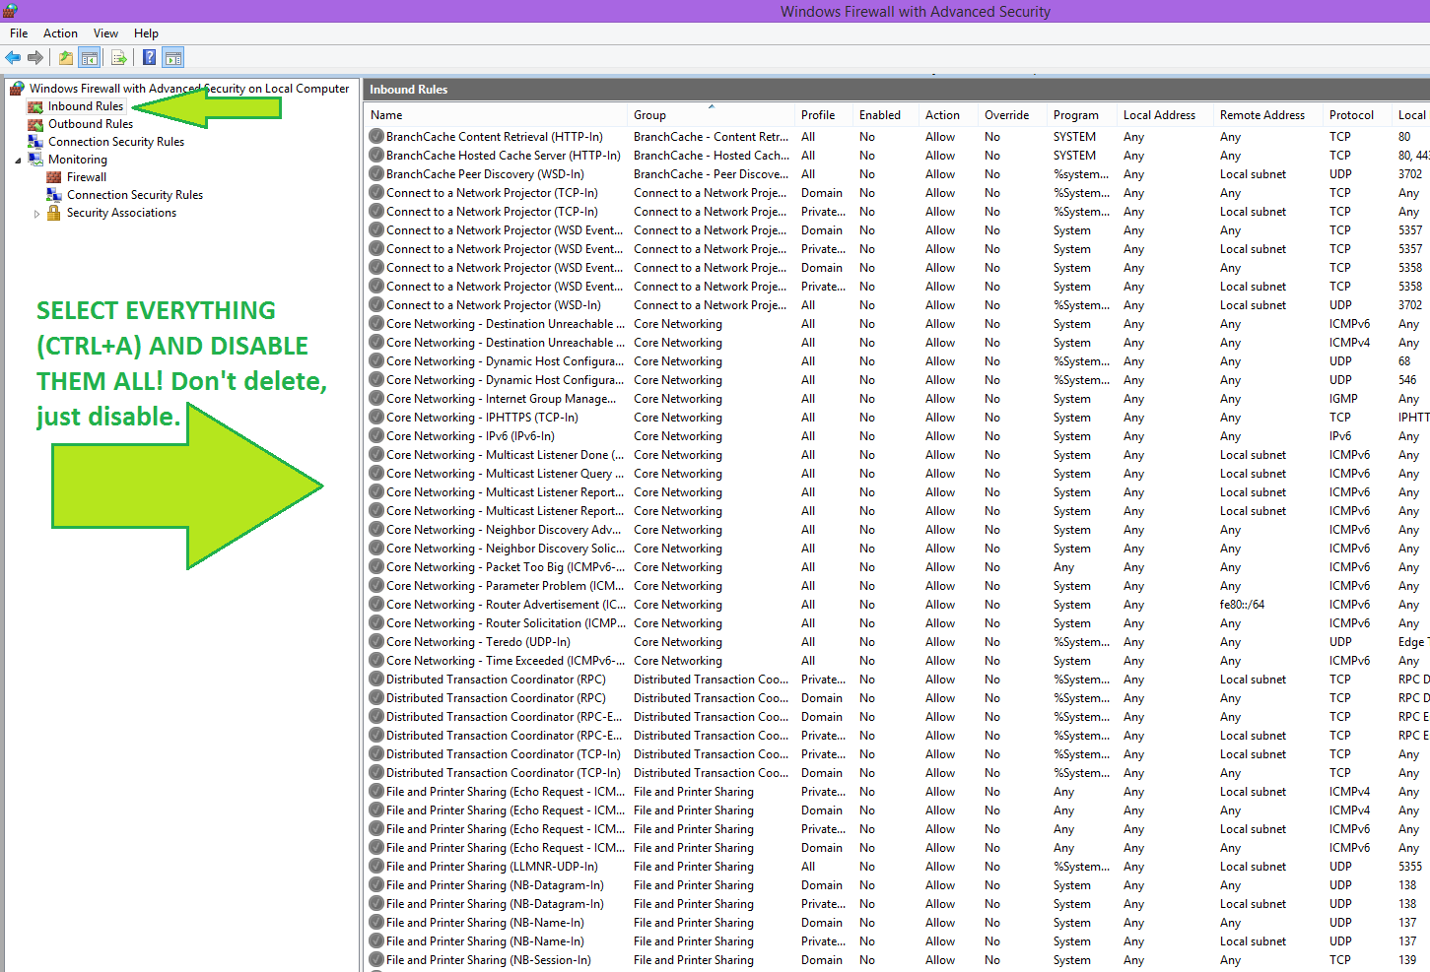
Task: Click the IGMP protocol cell
Action: tap(1343, 399)
